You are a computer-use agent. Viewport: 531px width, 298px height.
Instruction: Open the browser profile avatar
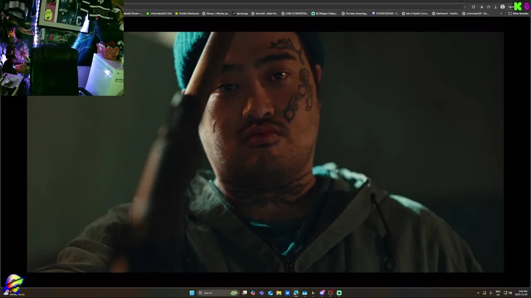502,7
